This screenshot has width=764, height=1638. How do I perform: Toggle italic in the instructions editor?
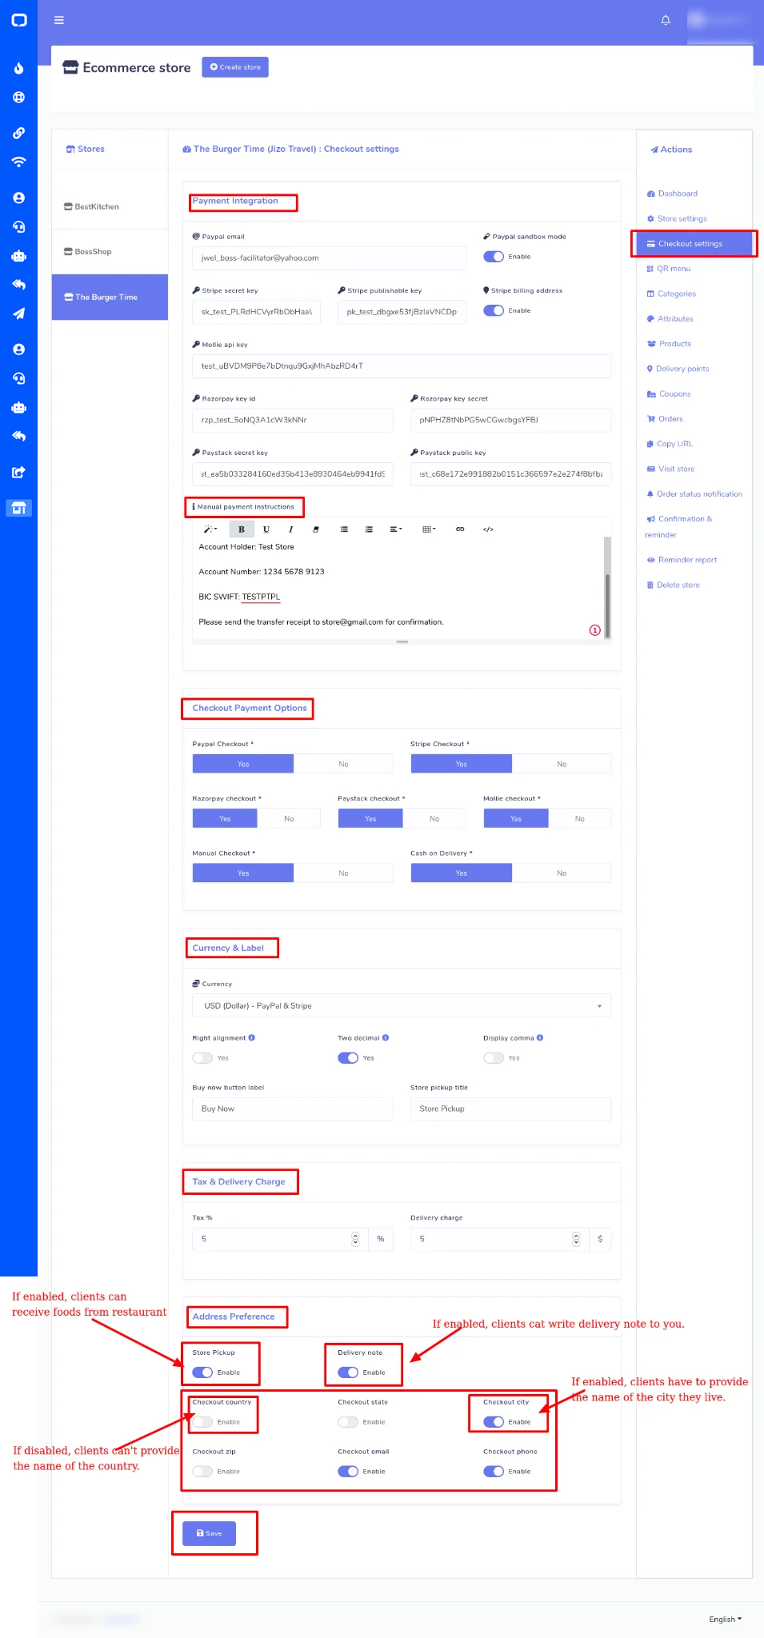click(x=290, y=529)
